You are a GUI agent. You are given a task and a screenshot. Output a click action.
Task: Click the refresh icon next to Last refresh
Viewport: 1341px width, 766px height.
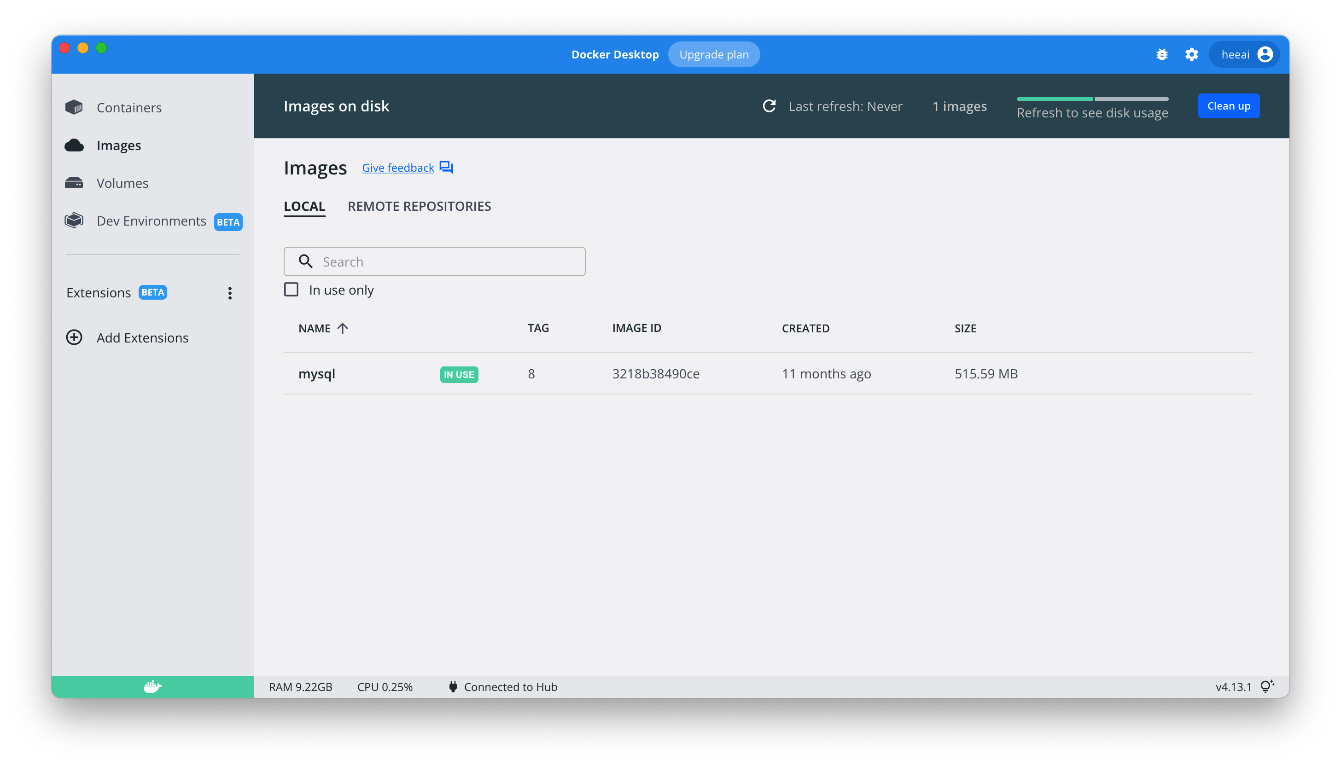[769, 106]
